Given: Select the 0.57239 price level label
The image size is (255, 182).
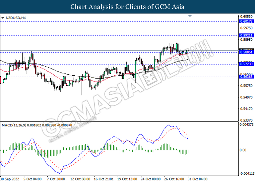Looking at the screenshot, I should [x=246, y=64].
